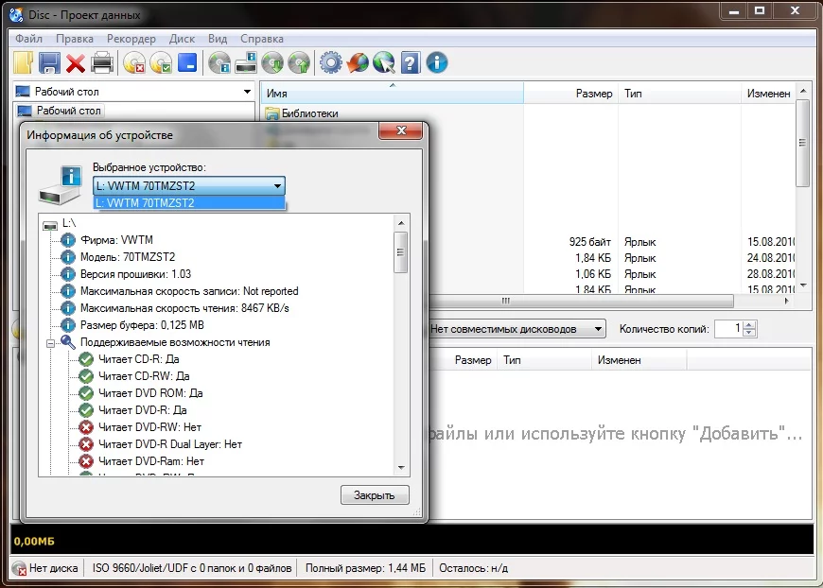Click red X icon for DVD-R Dual Layer
This screenshot has height=588, width=823.
pyautogui.click(x=86, y=444)
